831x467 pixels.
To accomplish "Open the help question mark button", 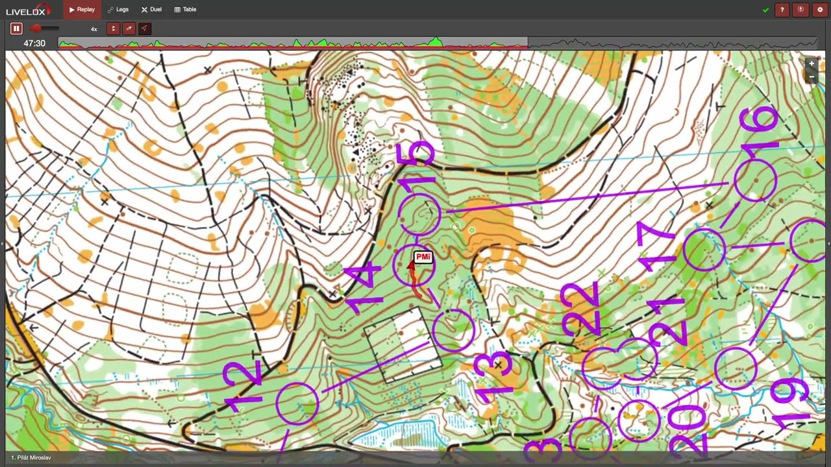I will pos(782,10).
